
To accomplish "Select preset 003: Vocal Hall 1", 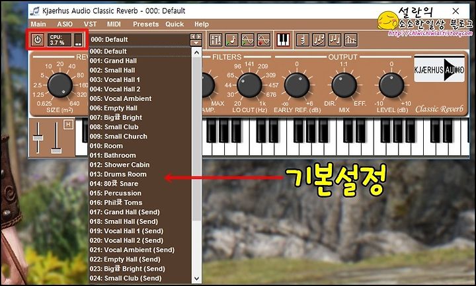I will pos(140,79).
